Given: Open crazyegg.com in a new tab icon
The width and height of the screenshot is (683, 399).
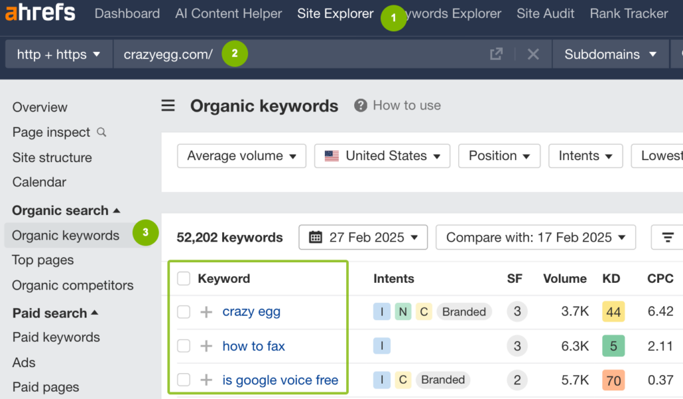Looking at the screenshot, I should [x=496, y=54].
